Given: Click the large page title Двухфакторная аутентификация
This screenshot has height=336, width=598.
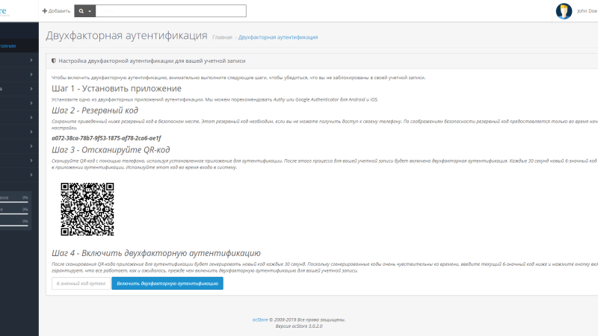Looking at the screenshot, I should (126, 35).
